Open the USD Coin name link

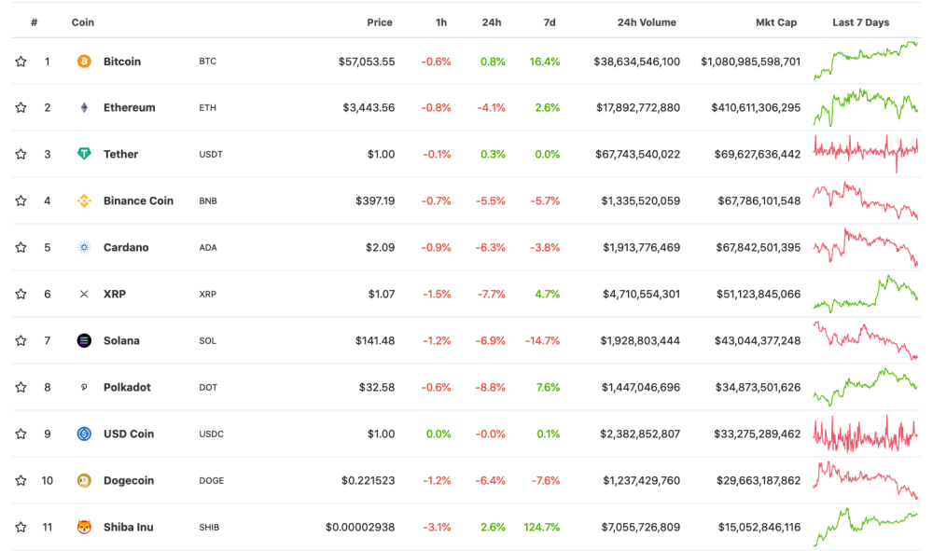pyautogui.click(x=129, y=434)
